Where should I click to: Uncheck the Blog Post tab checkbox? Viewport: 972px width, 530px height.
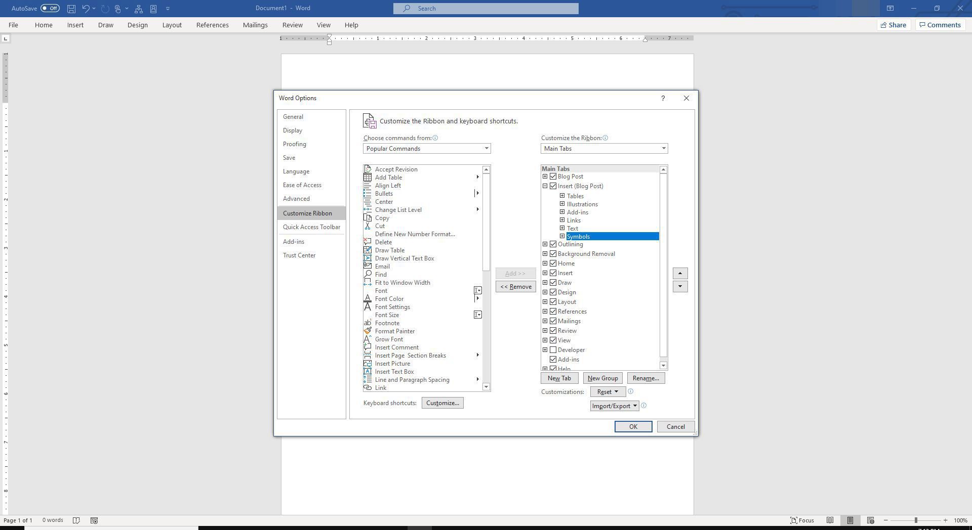coord(553,176)
